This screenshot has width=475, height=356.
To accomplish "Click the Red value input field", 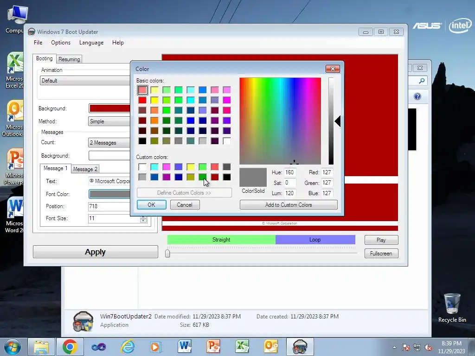I will 327,172.
